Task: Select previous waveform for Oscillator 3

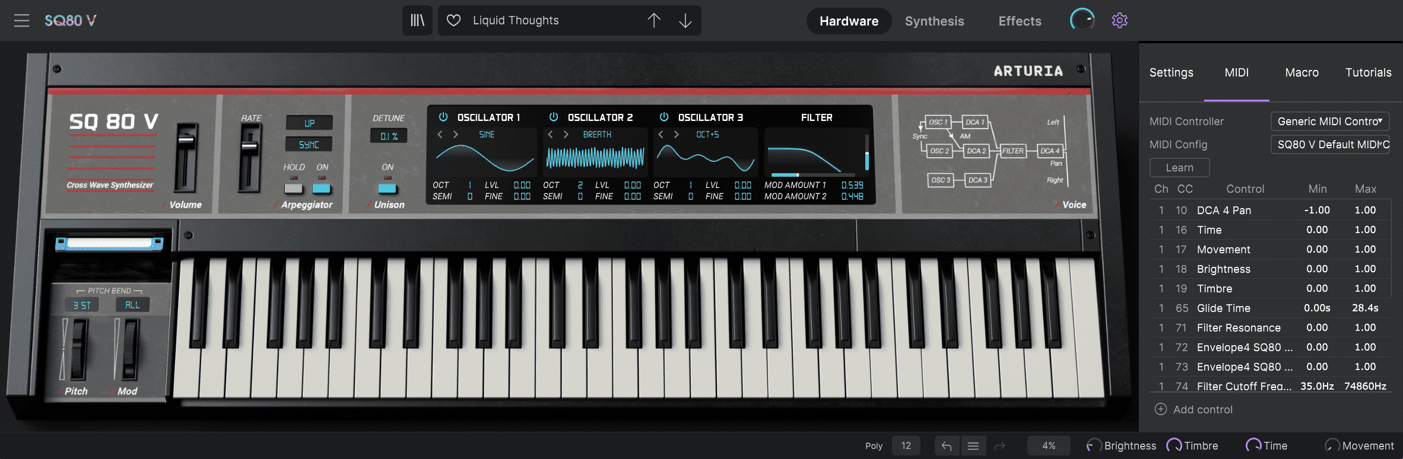Action: click(661, 135)
